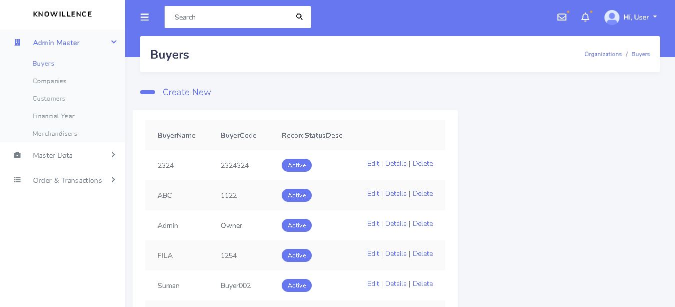Click the Active badge for ABC
This screenshot has width=675, height=307.
pyautogui.click(x=297, y=195)
